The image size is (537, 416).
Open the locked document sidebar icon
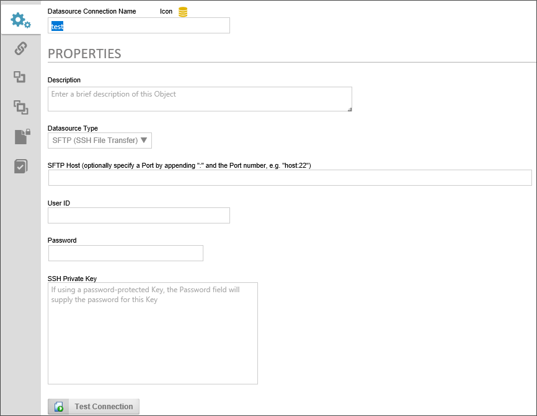[x=22, y=136]
